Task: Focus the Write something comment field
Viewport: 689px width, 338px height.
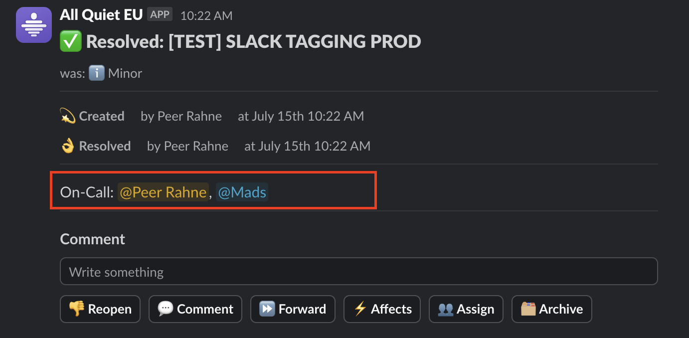Action: tap(358, 271)
